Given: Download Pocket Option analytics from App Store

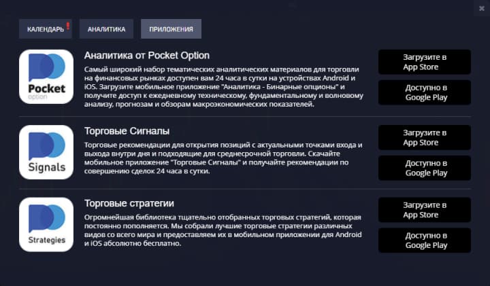Looking at the screenshot, I should tap(425, 62).
